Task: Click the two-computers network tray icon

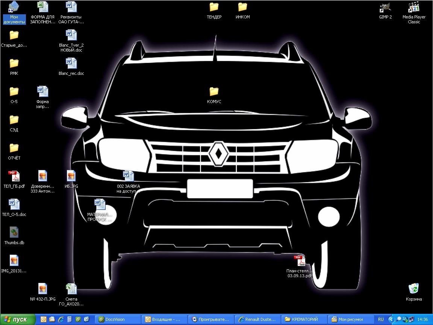Action: point(411,319)
